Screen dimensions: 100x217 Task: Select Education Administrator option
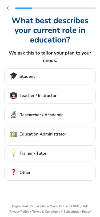50,134
